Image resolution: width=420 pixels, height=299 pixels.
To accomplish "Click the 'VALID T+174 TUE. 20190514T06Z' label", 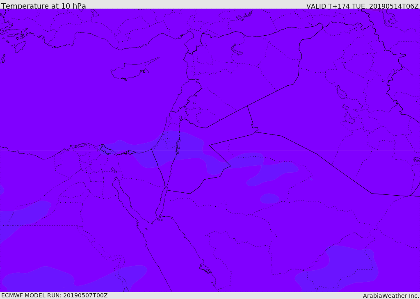I will tap(362, 6).
